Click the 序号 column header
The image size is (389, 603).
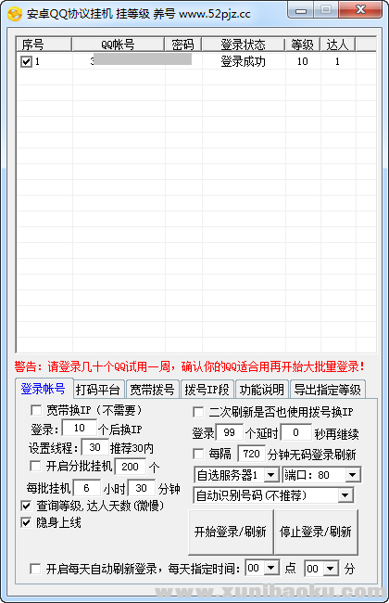click(44, 45)
